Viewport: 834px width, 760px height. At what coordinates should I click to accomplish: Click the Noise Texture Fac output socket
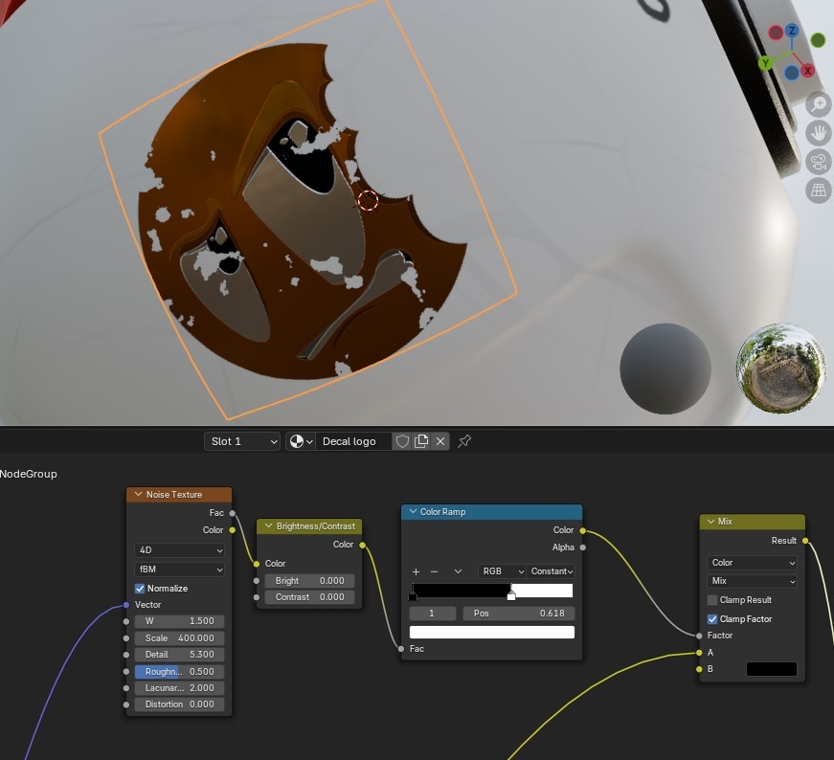(232, 513)
